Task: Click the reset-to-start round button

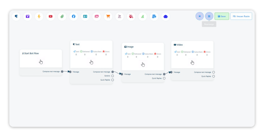Action: tap(200, 16)
